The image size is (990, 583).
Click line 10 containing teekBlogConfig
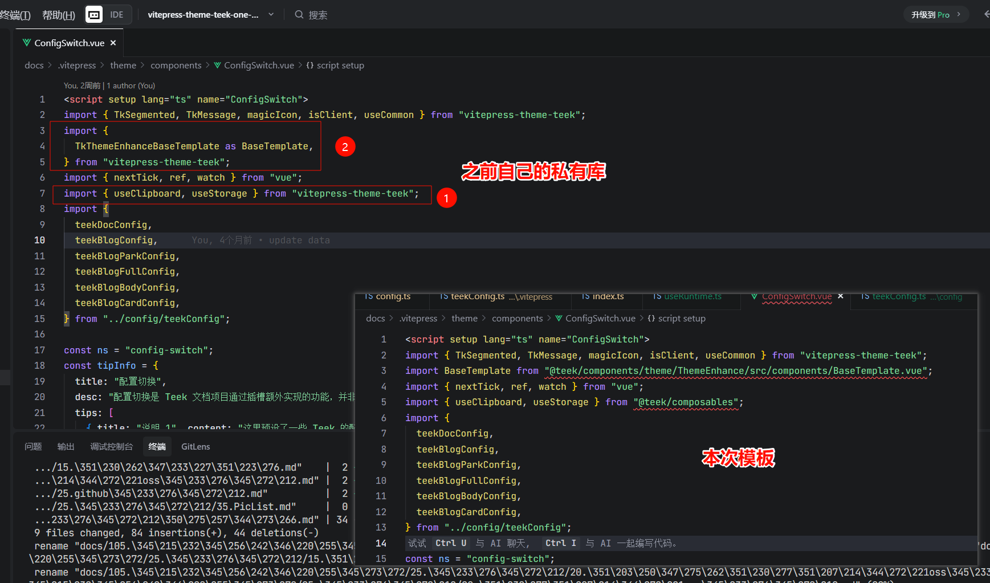coord(114,240)
